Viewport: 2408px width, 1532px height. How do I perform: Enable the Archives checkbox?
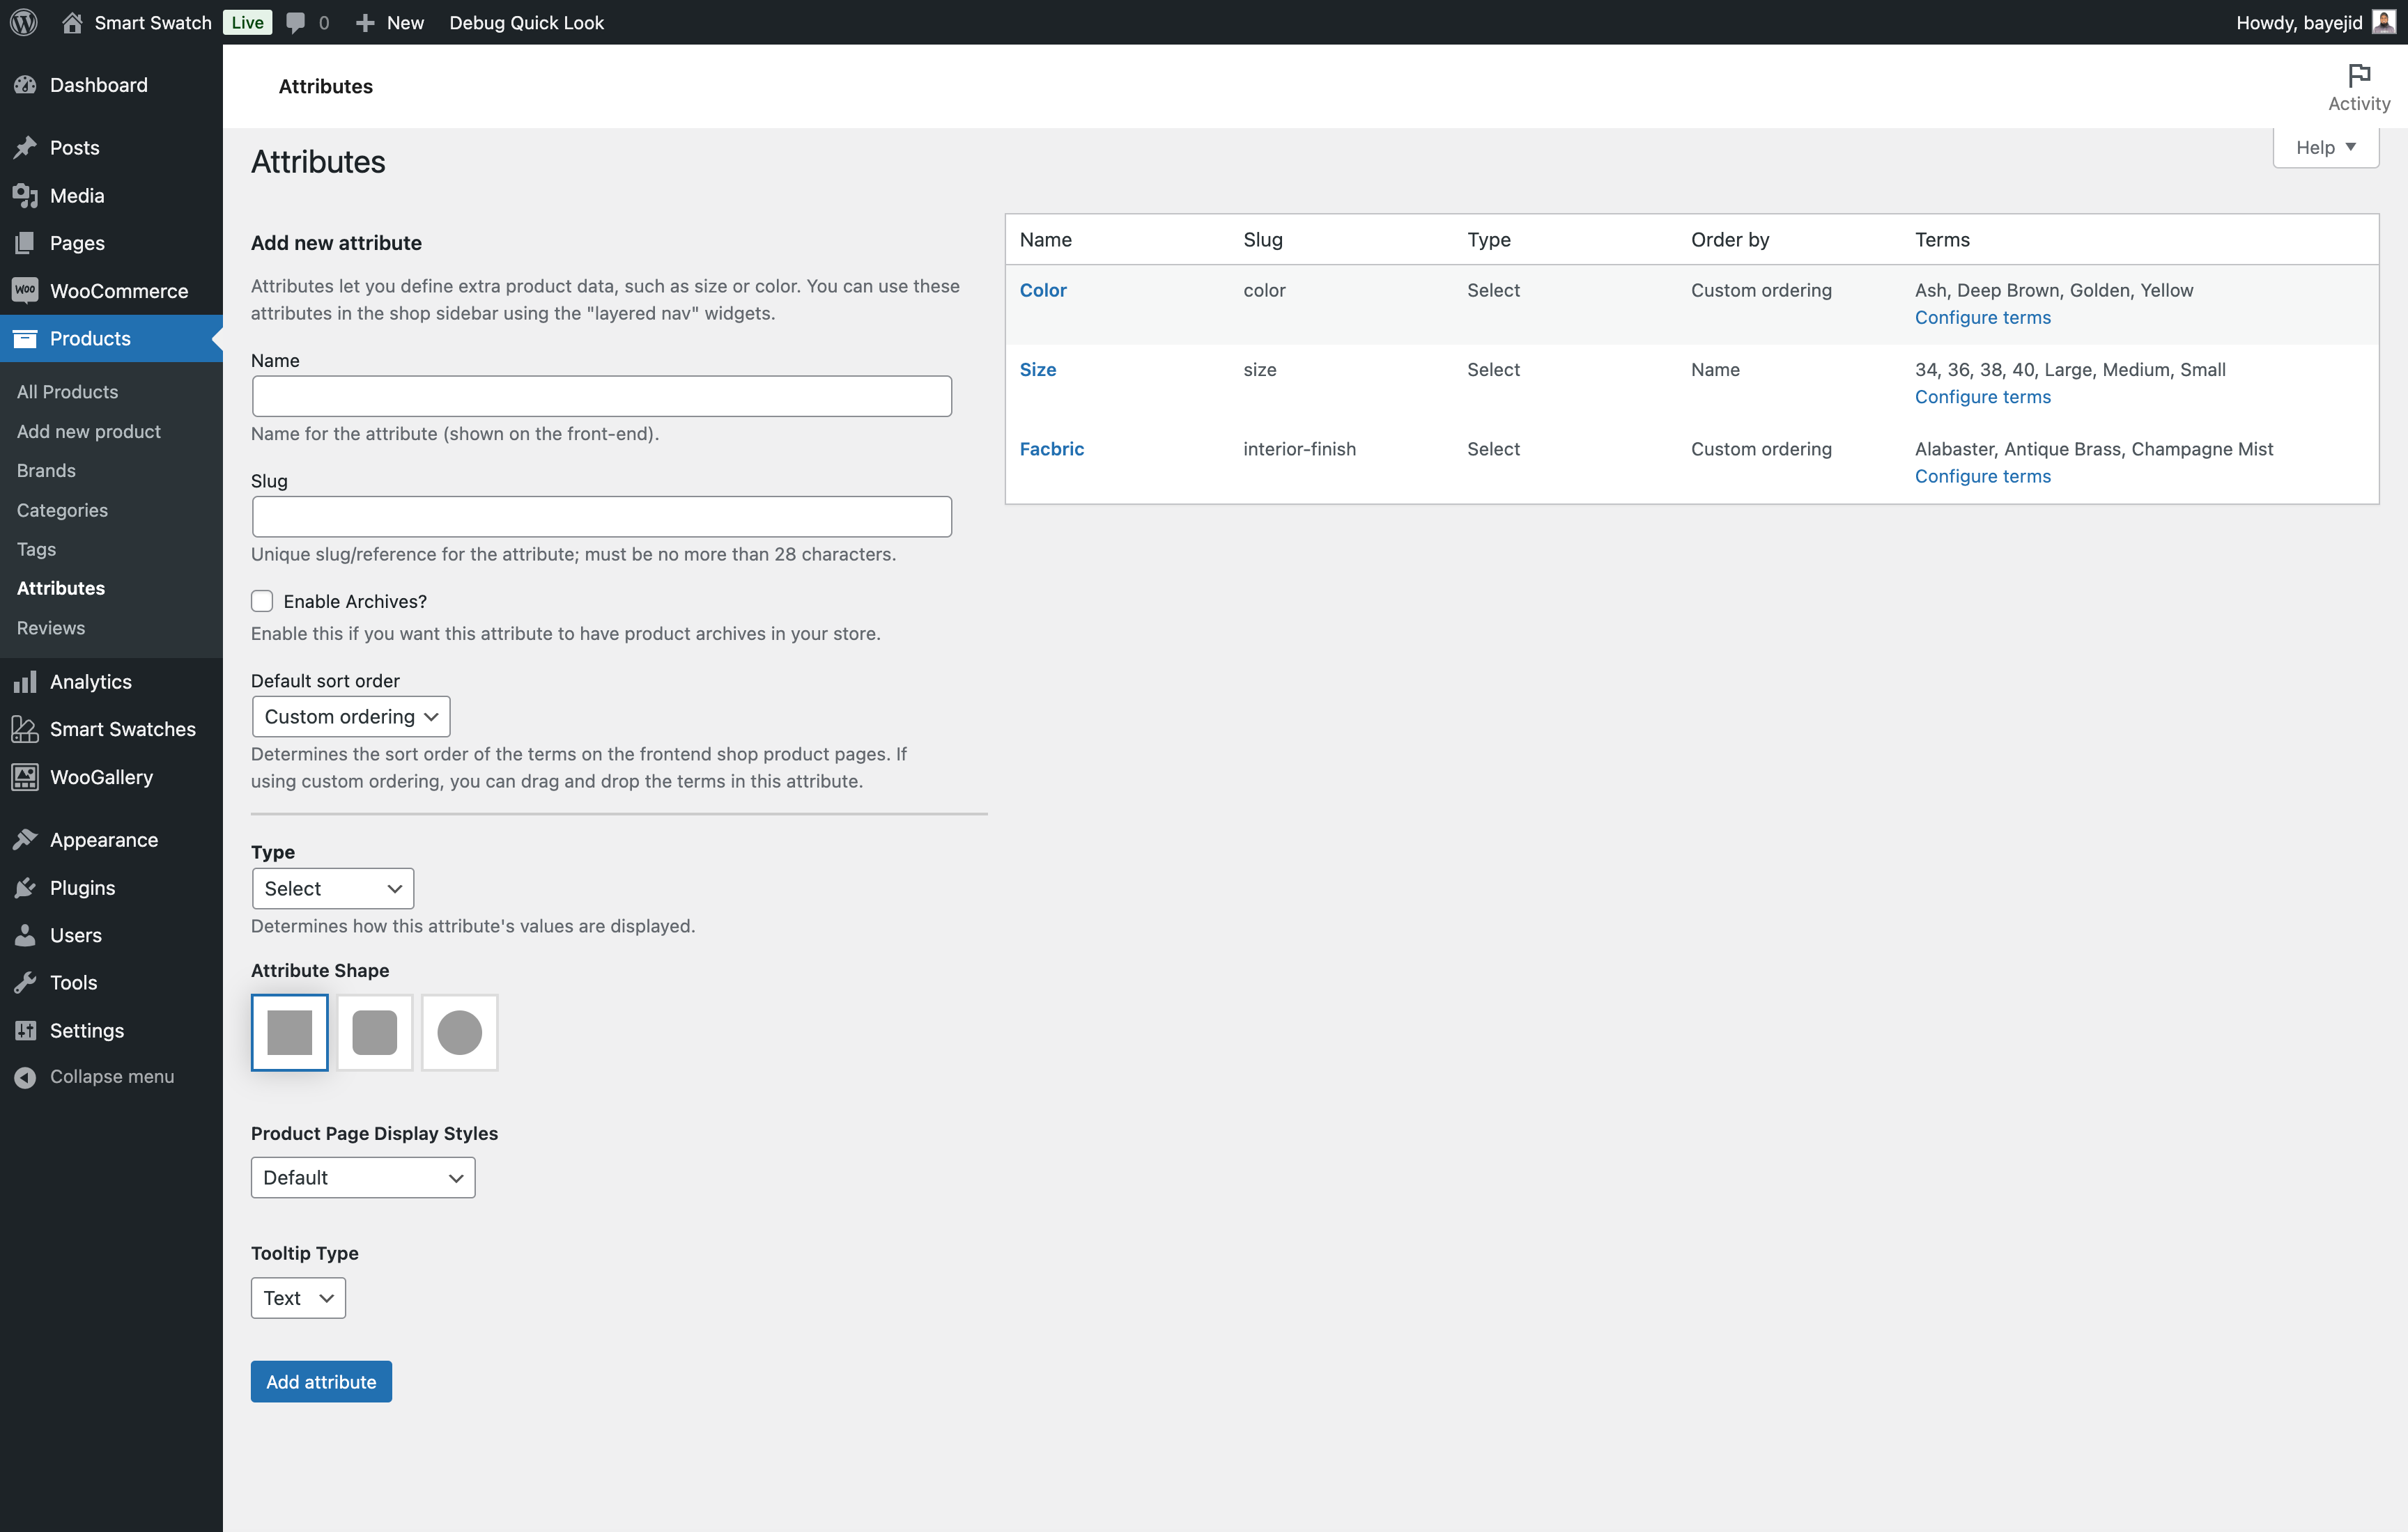pyautogui.click(x=262, y=600)
